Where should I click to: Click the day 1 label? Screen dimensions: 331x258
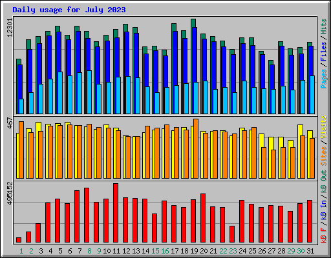click(x=21, y=251)
